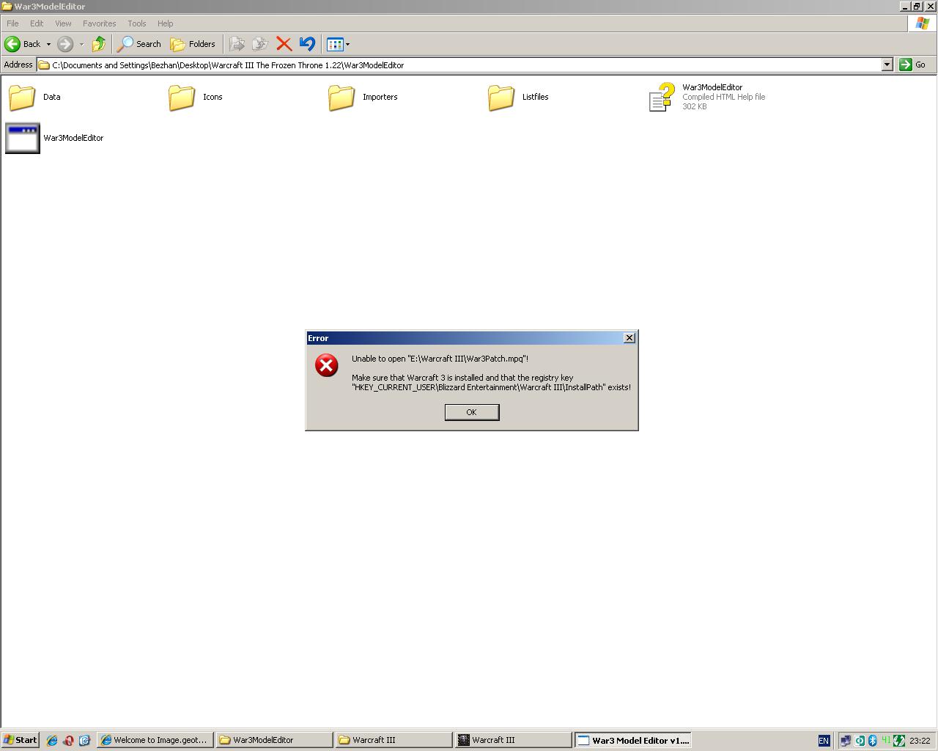Click the Move To toolbar icon
Image resolution: width=938 pixels, height=751 pixels.
click(237, 44)
